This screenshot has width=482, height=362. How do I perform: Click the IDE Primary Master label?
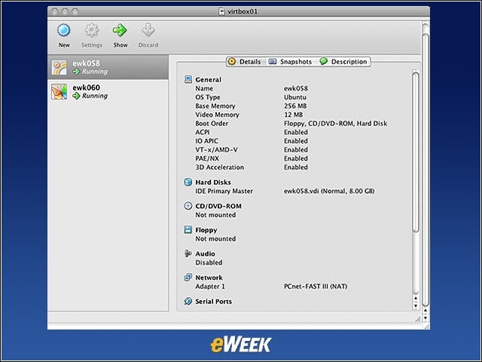point(224,191)
